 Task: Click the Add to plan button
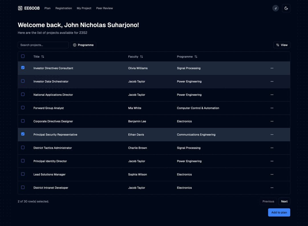coord(279,213)
